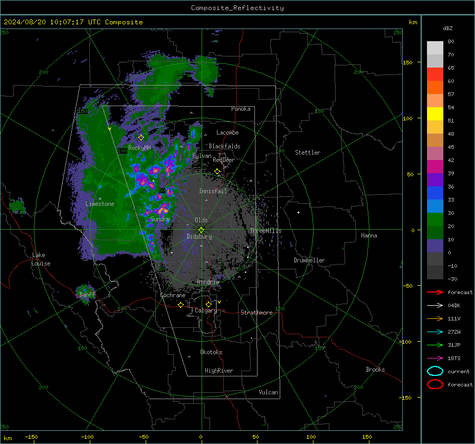This screenshot has height=444, width=475.
Task: Click the RockyMH label
Action: (x=139, y=148)
